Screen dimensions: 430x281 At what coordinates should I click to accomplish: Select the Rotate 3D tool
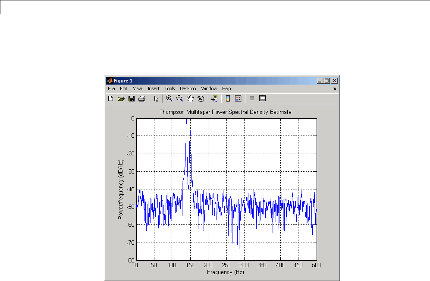(x=201, y=98)
